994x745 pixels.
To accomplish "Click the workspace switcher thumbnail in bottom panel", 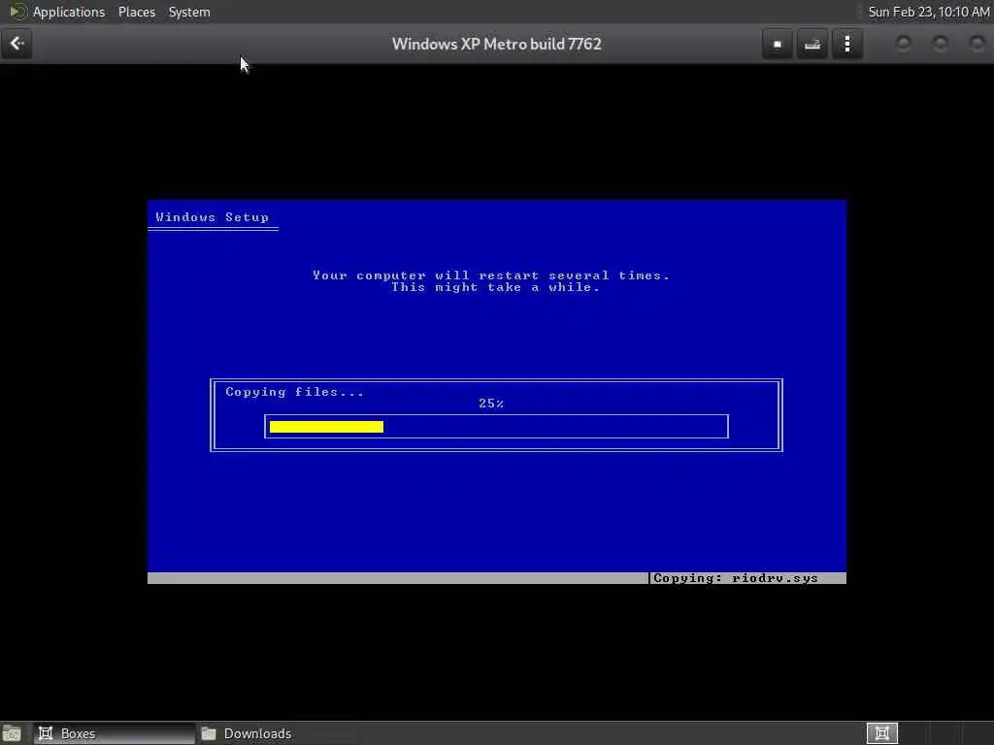I will coord(881,733).
